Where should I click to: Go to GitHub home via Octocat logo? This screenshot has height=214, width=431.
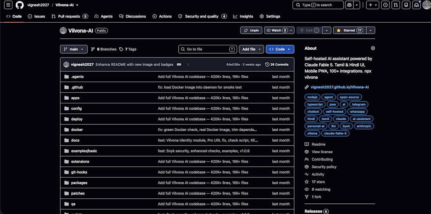click(20, 5)
